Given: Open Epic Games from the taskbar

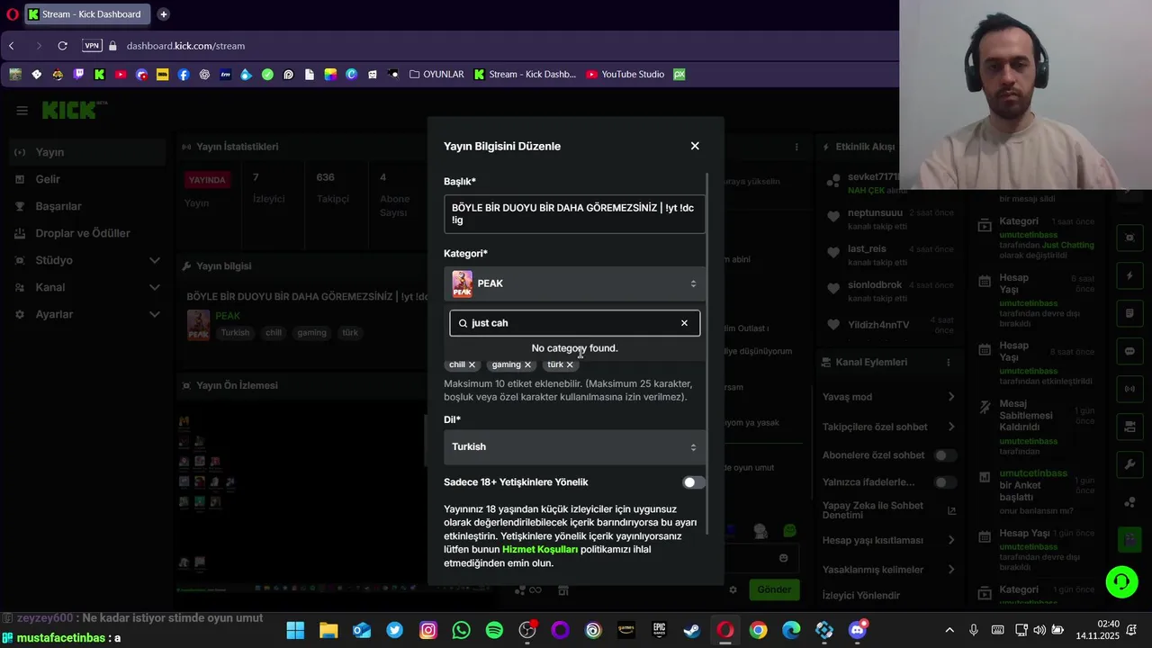Looking at the screenshot, I should pyautogui.click(x=660, y=630).
